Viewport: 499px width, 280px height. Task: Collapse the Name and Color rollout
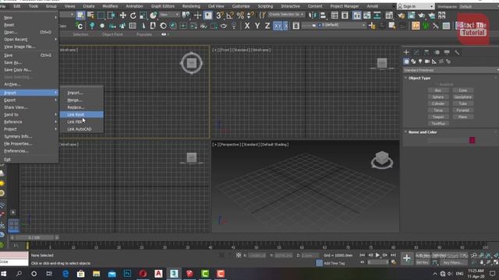(422, 132)
